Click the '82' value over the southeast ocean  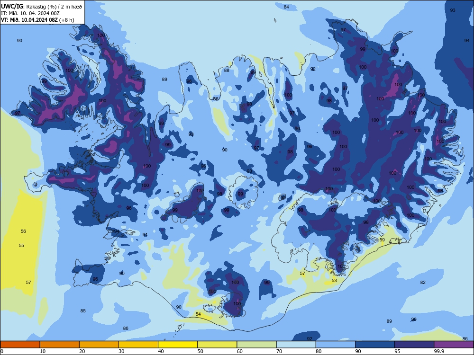click(x=423, y=282)
